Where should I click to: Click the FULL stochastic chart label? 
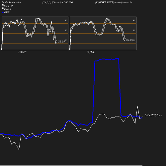click(x=91, y=52)
